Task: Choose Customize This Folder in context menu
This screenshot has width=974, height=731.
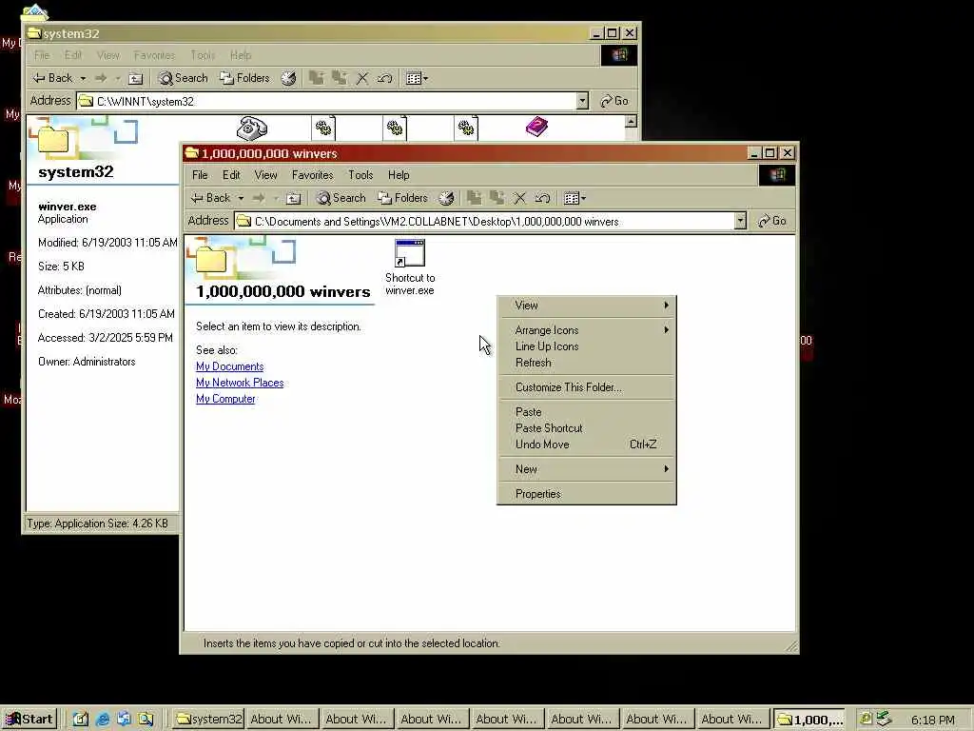Action: [586, 387]
